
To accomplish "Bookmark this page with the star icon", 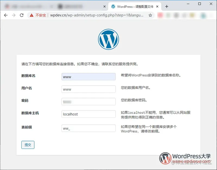I will click(150, 15).
